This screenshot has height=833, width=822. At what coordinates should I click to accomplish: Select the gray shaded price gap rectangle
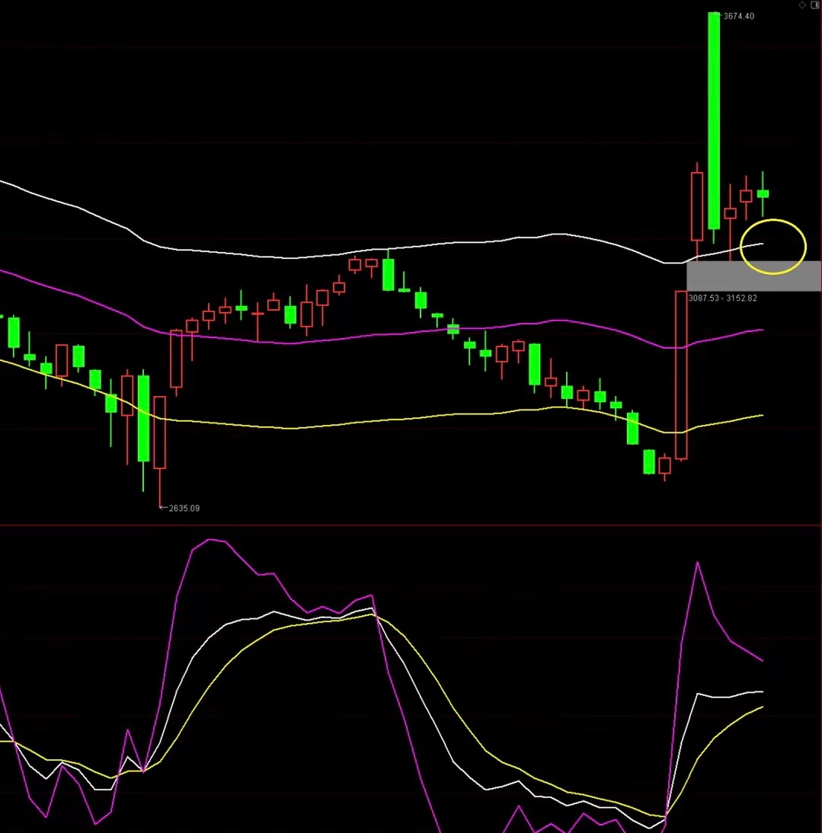(754, 276)
